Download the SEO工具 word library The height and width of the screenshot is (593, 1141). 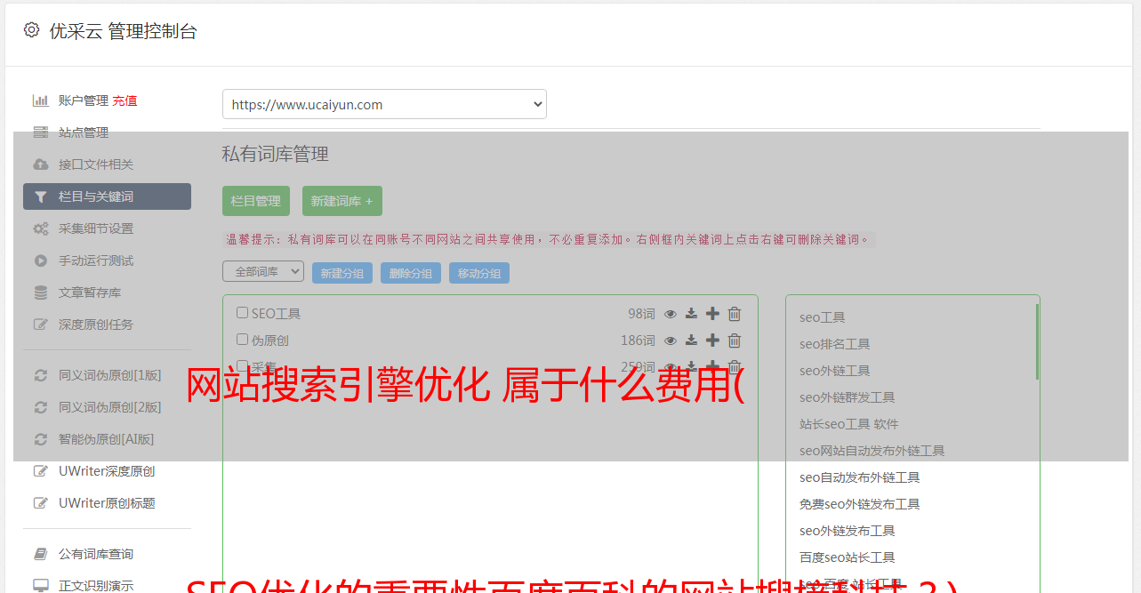[691, 314]
